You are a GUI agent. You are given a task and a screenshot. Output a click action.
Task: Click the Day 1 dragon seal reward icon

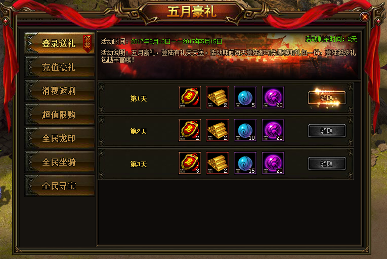pyautogui.click(x=190, y=97)
